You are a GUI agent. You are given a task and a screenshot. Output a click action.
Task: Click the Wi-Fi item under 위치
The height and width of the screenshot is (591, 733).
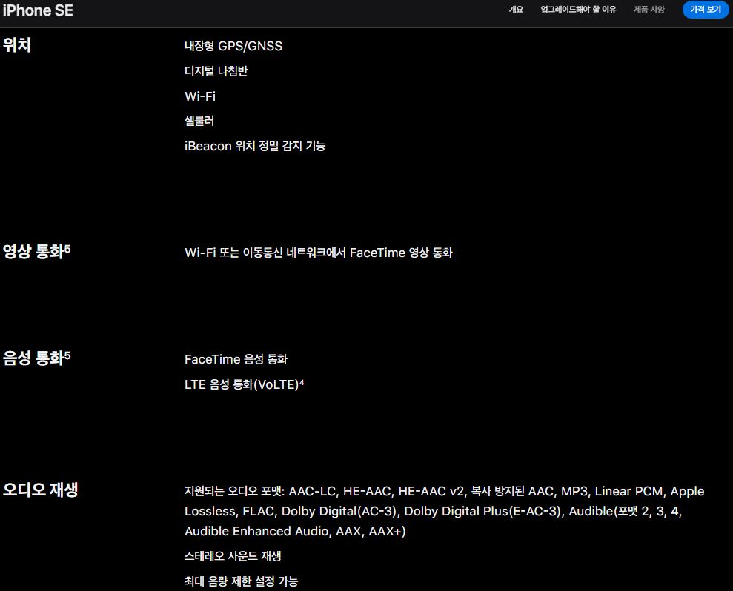(x=200, y=96)
